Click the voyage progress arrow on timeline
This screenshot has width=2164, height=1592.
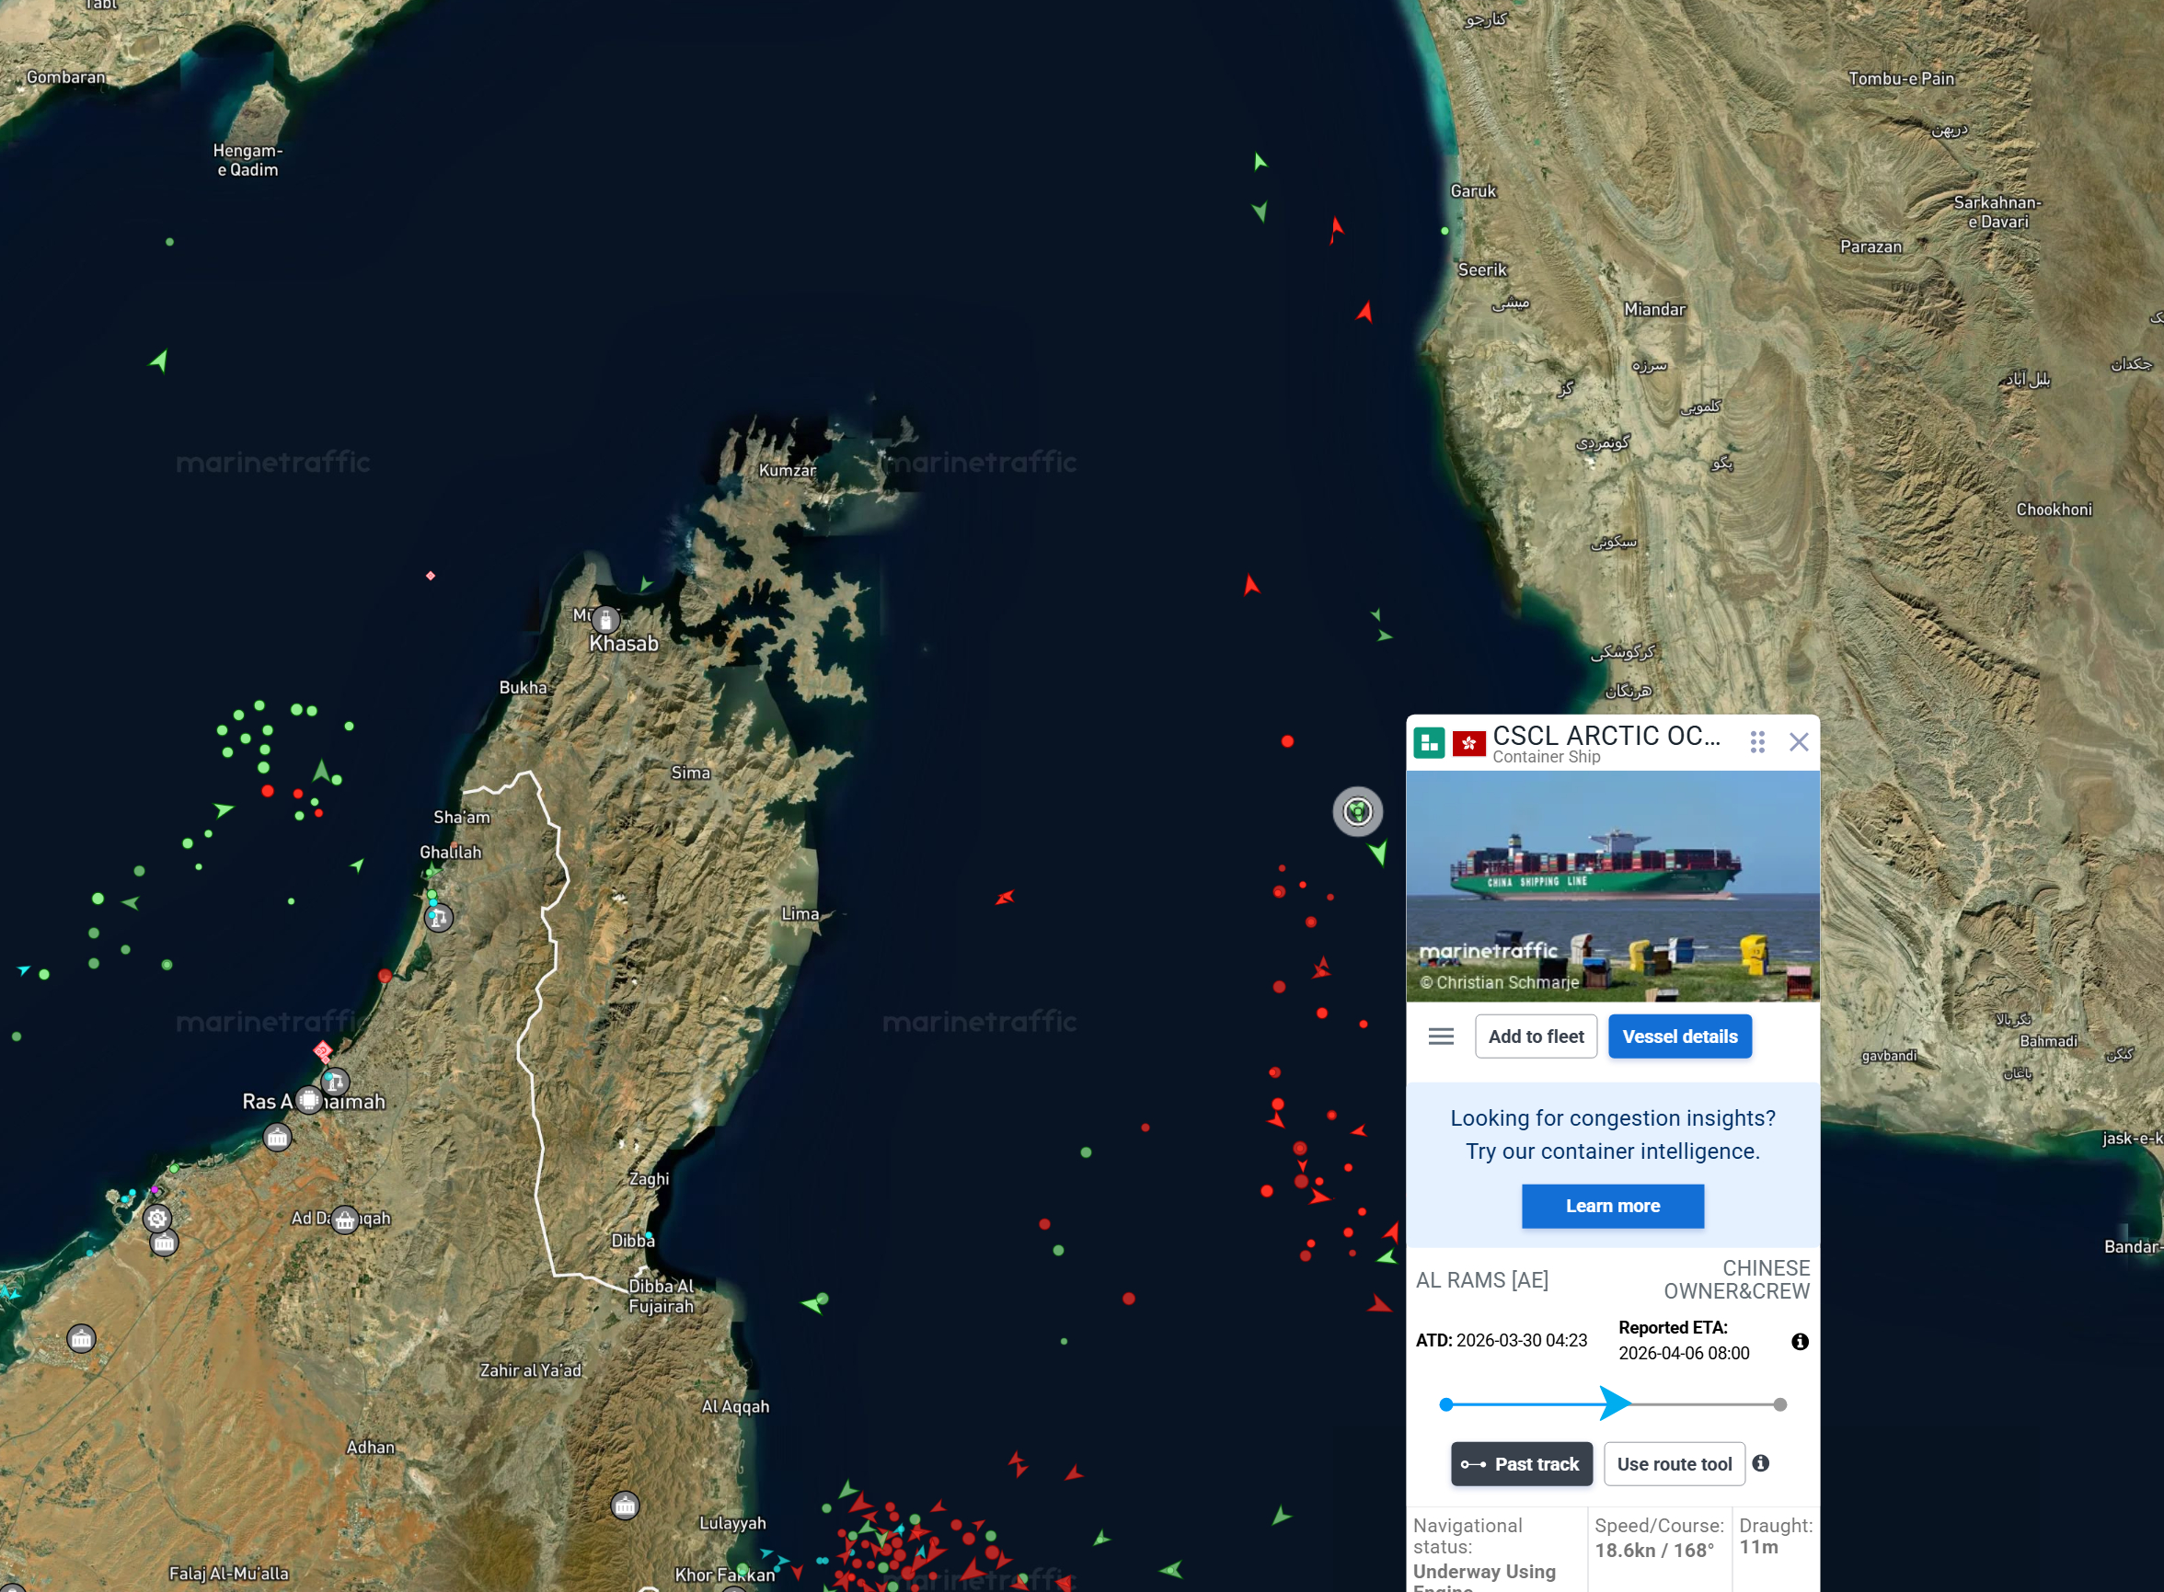coord(1614,1403)
